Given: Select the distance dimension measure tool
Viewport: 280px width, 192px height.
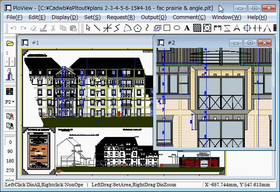Looking at the screenshot, I should (217, 28).
